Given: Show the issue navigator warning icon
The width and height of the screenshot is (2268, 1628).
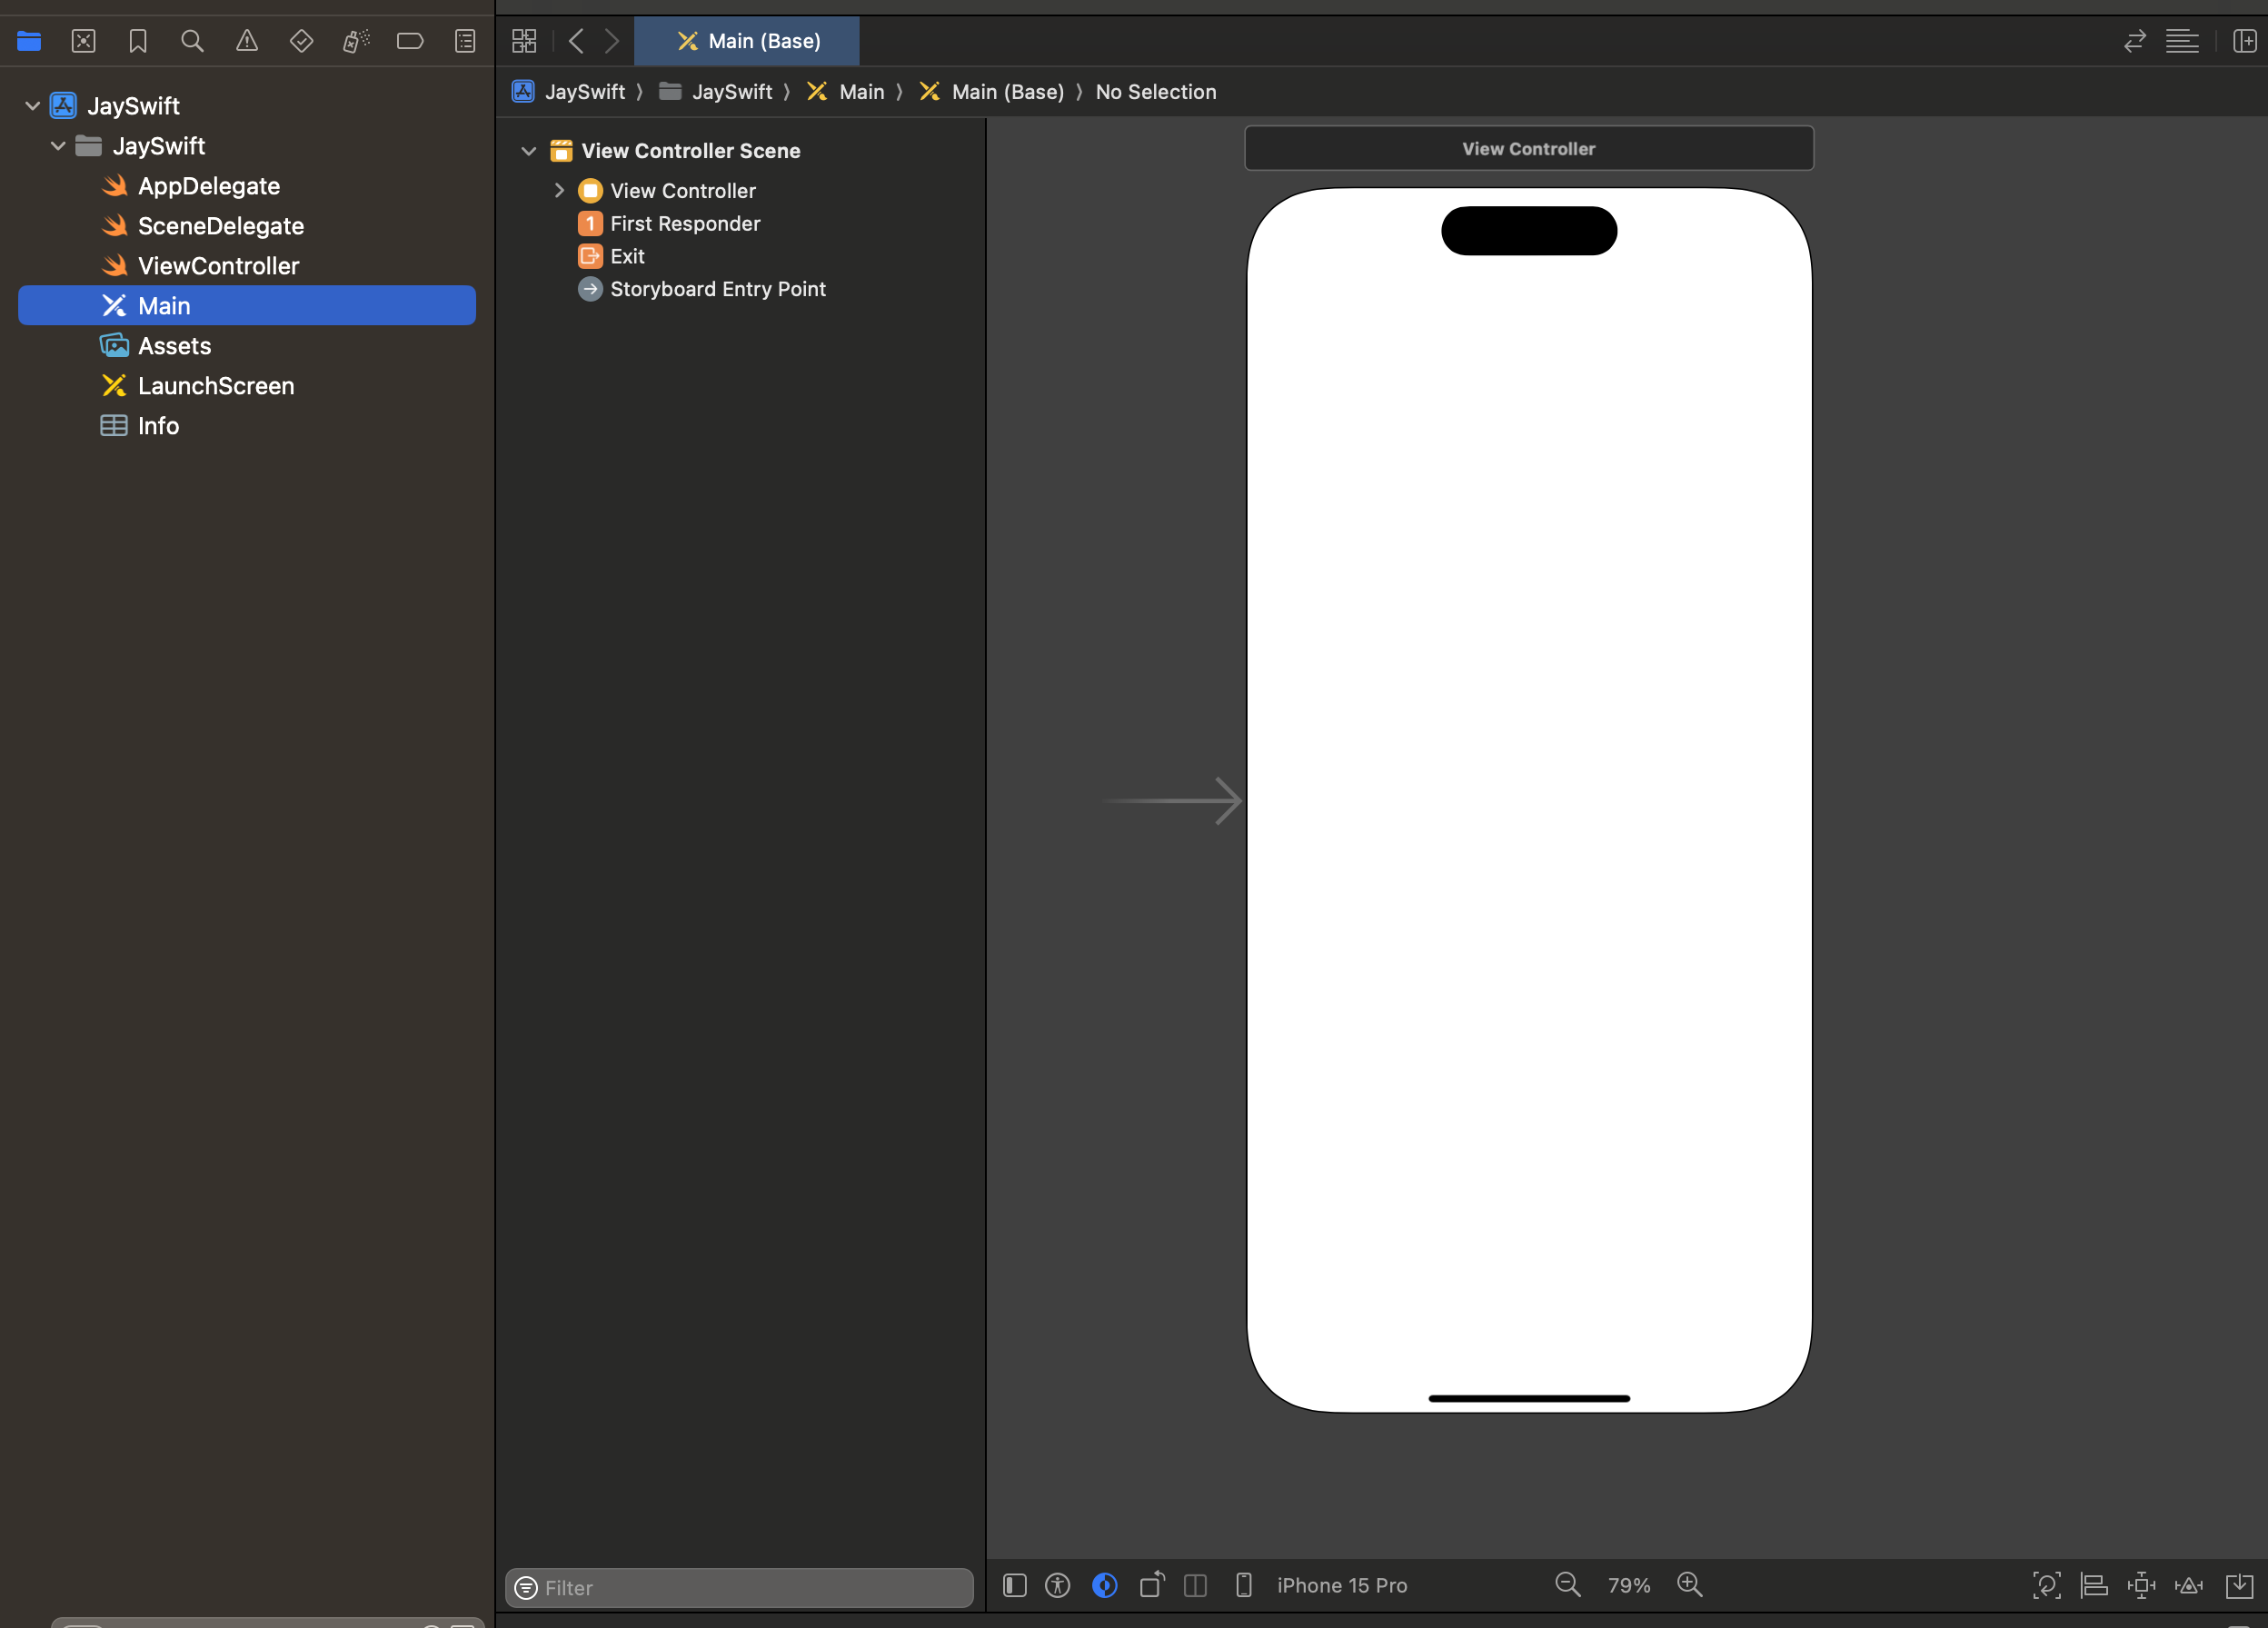Looking at the screenshot, I should point(247,41).
